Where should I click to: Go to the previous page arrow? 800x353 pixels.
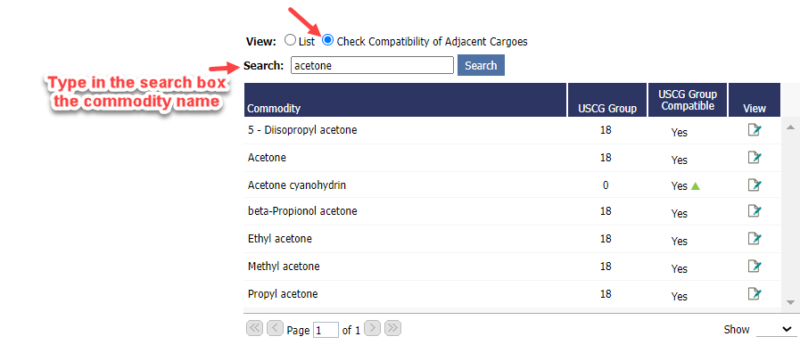275,328
